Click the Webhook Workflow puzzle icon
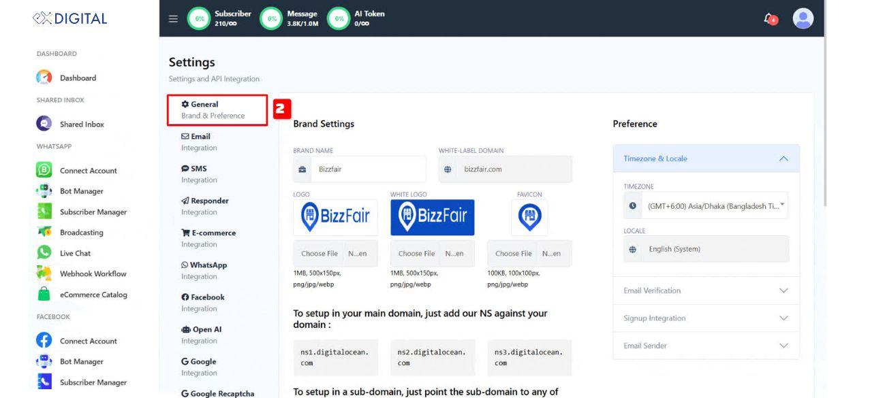Image resolution: width=872 pixels, height=398 pixels. (x=44, y=273)
